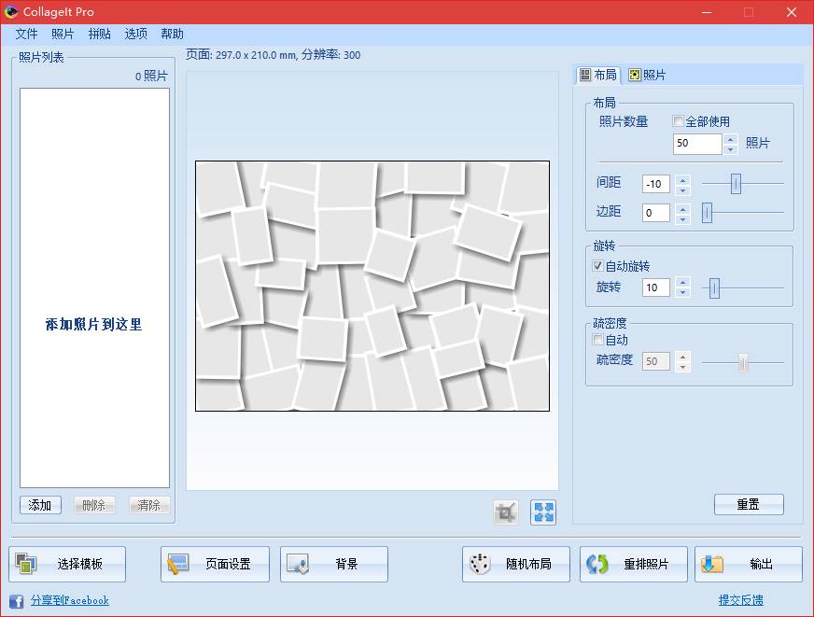
Task: Click the 重置 reset button
Action: pyautogui.click(x=749, y=504)
